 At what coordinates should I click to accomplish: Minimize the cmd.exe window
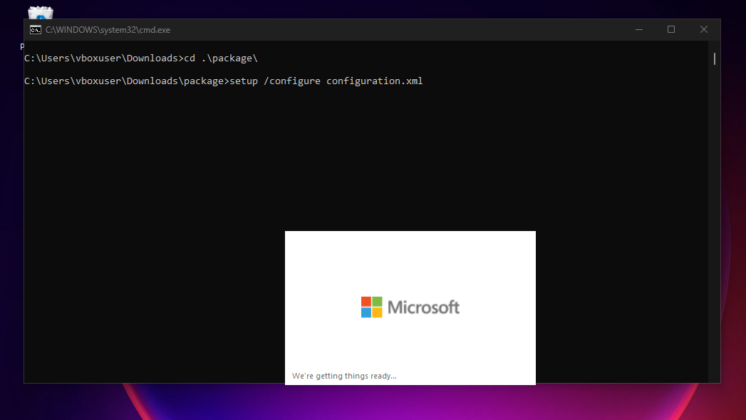[638, 30]
